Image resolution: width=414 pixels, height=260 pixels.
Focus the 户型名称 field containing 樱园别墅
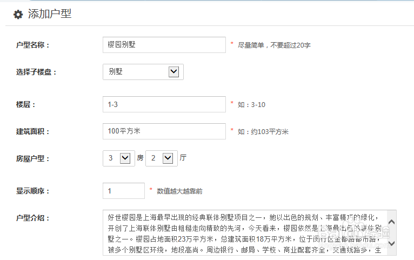(164, 45)
